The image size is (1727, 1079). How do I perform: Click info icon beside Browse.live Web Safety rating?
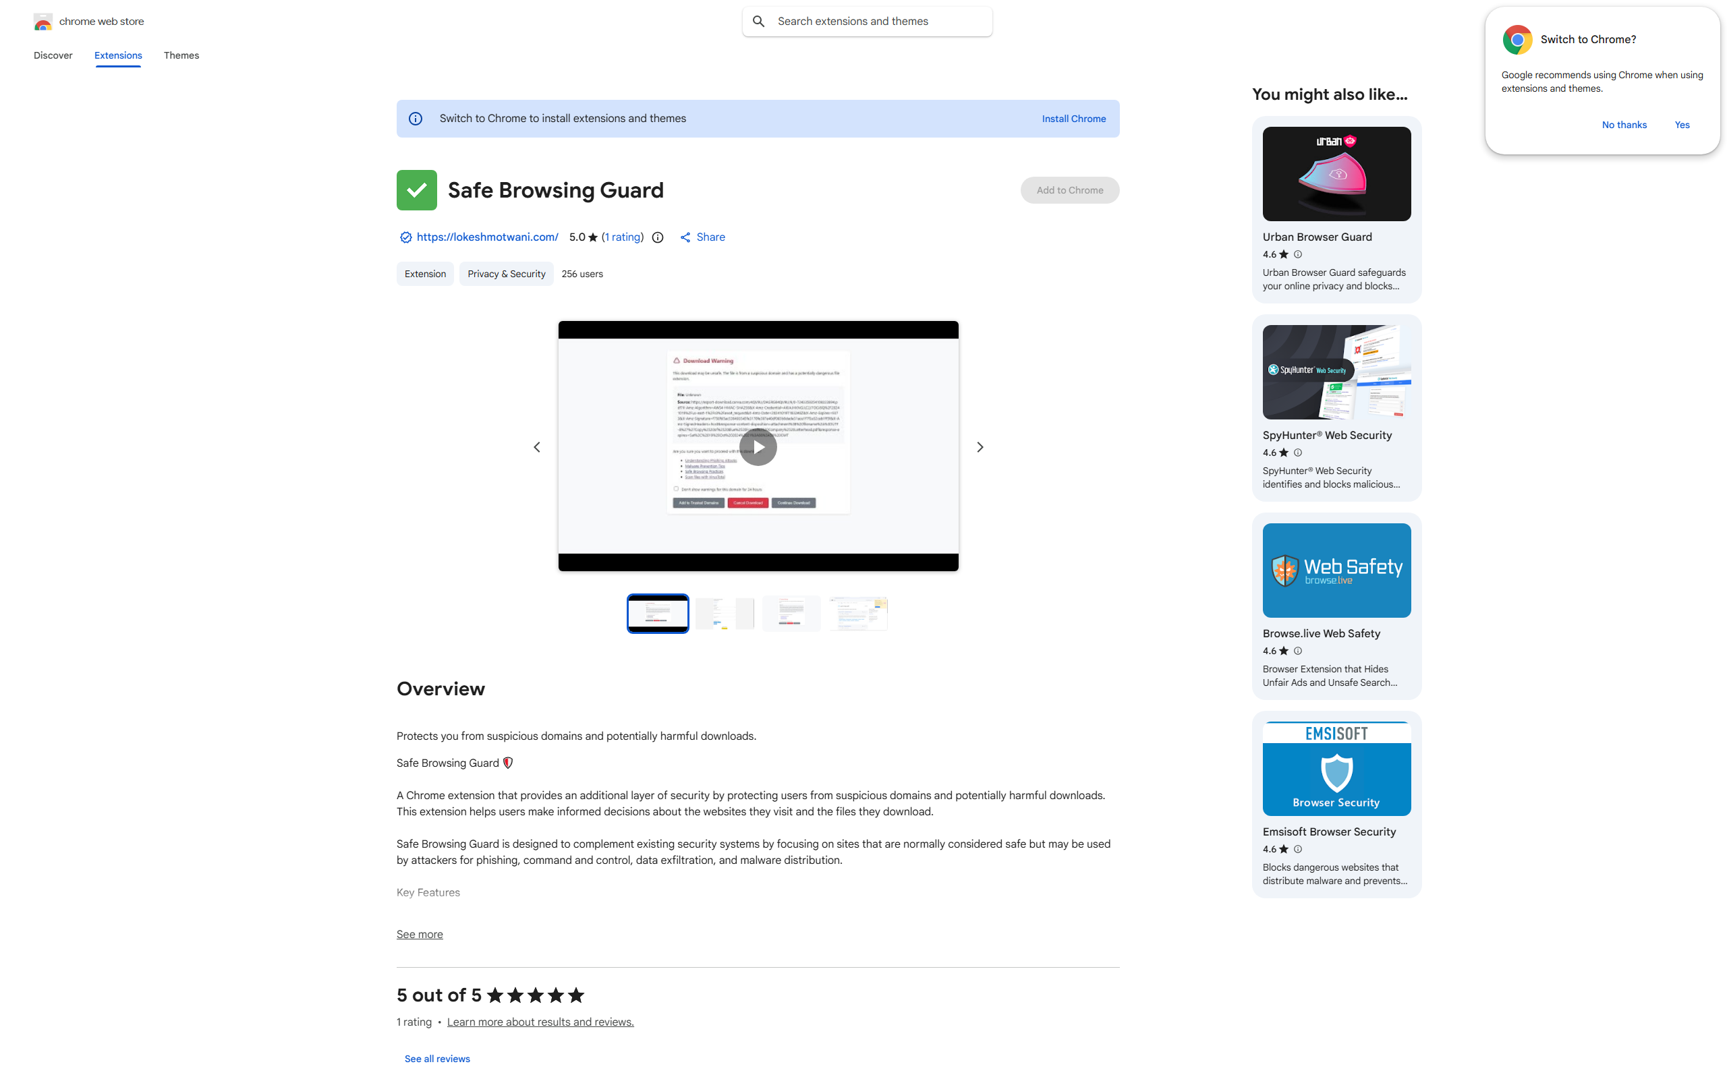[x=1298, y=651]
